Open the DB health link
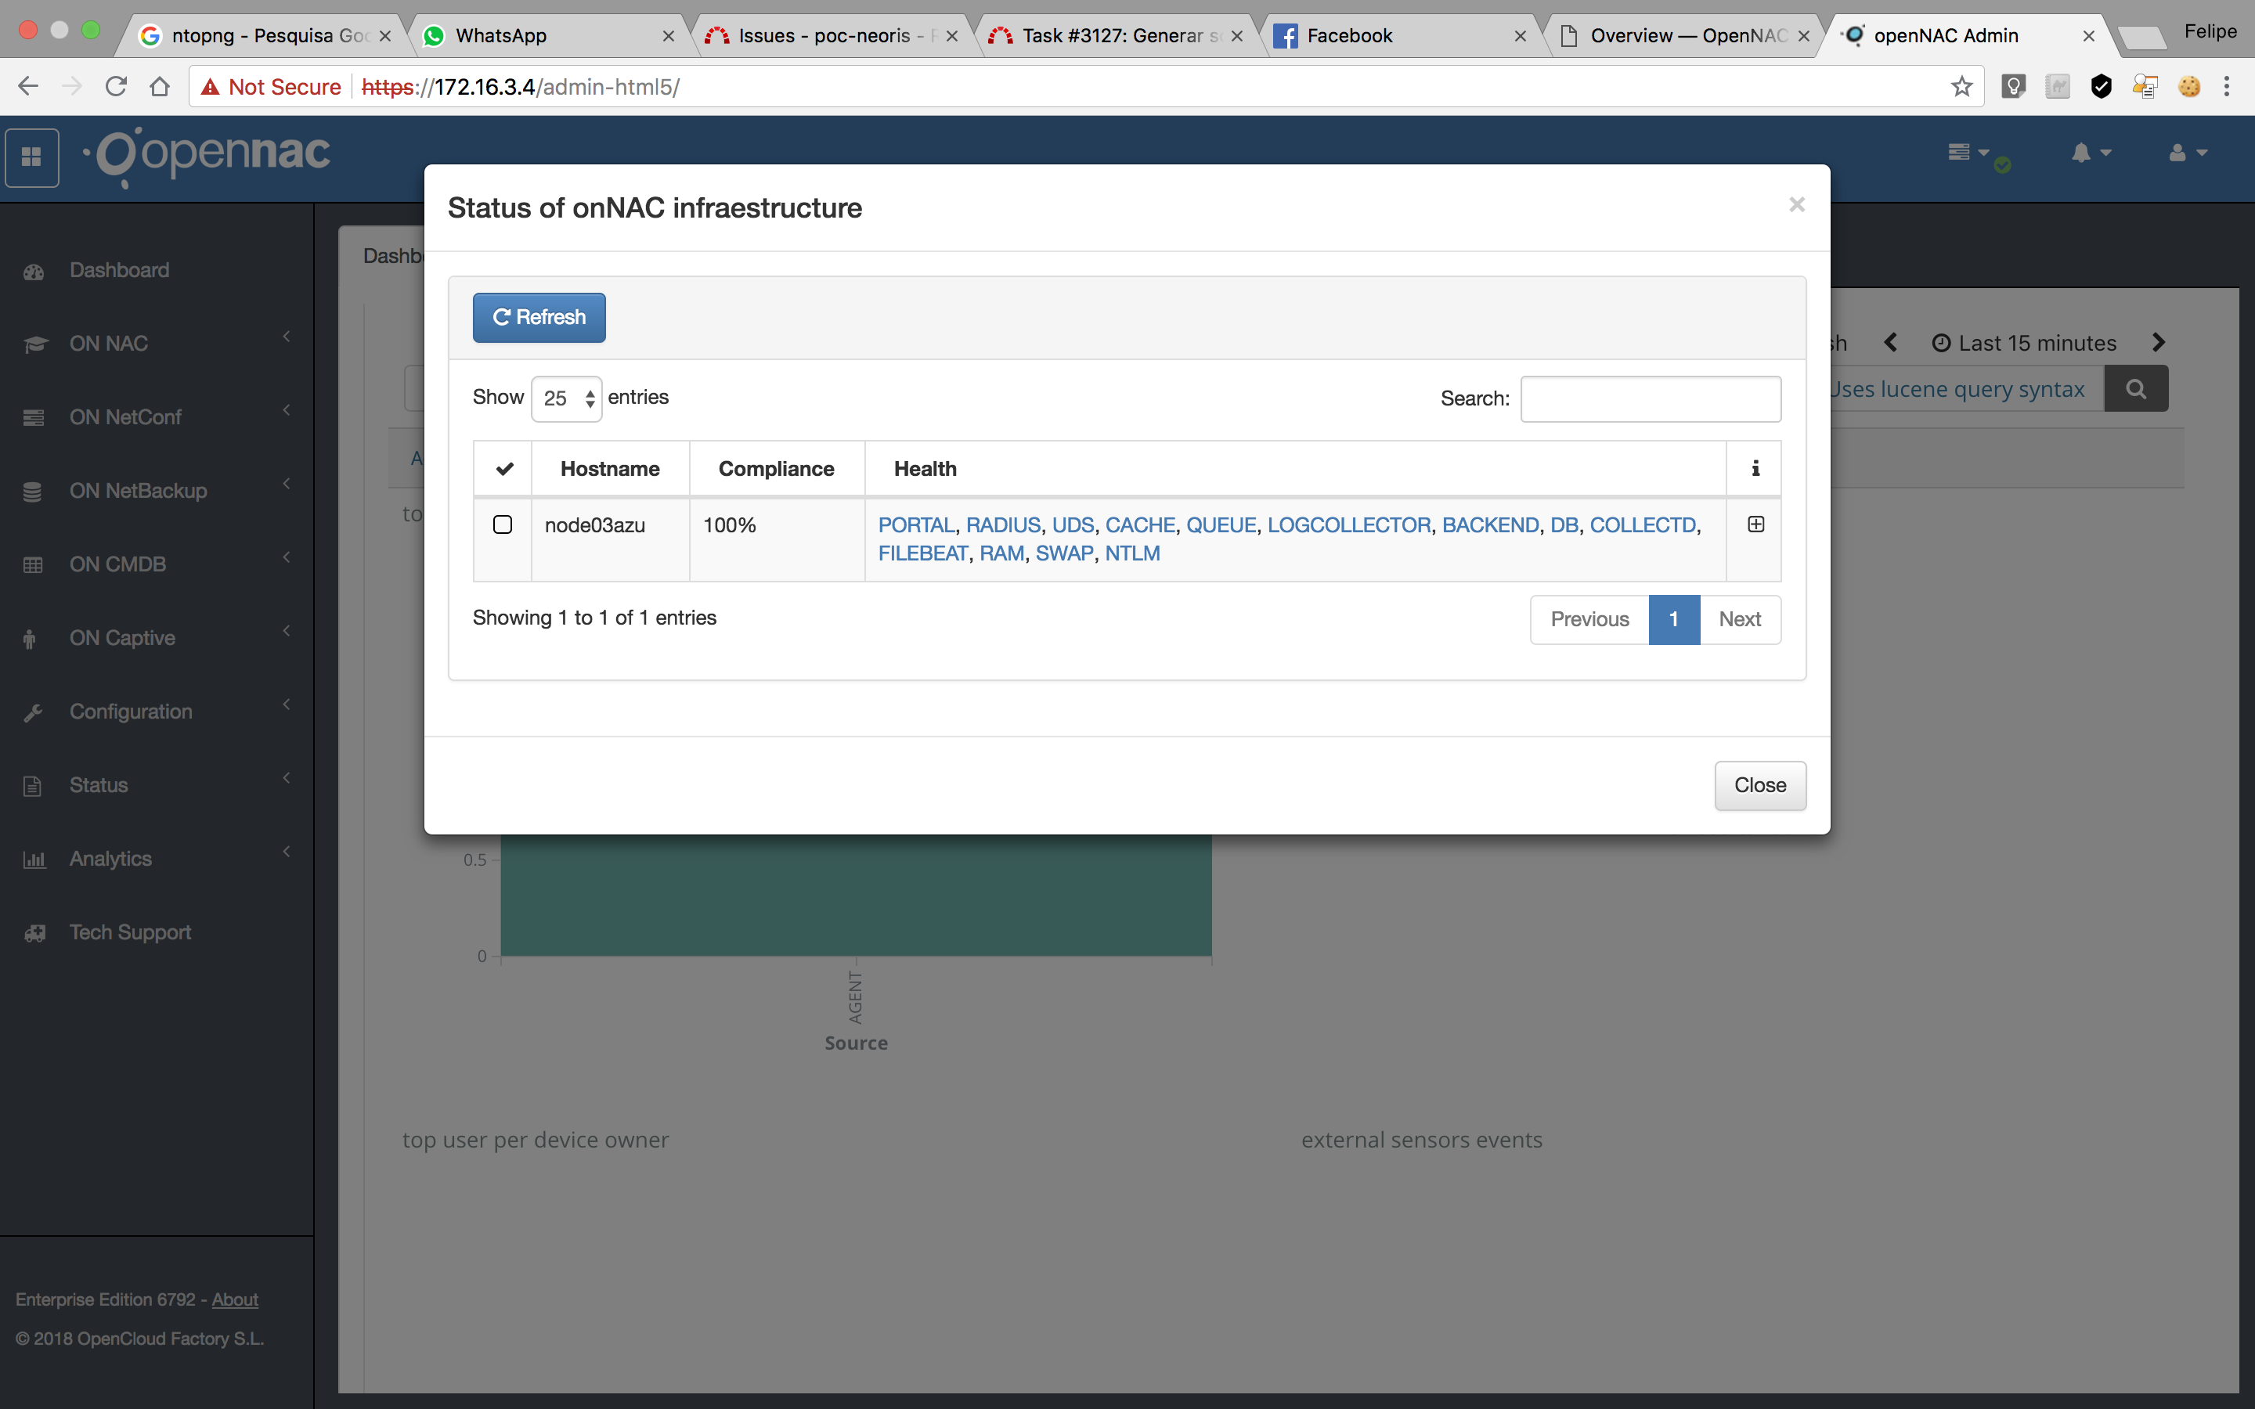Viewport: 2255px width, 1409px height. (x=1564, y=525)
